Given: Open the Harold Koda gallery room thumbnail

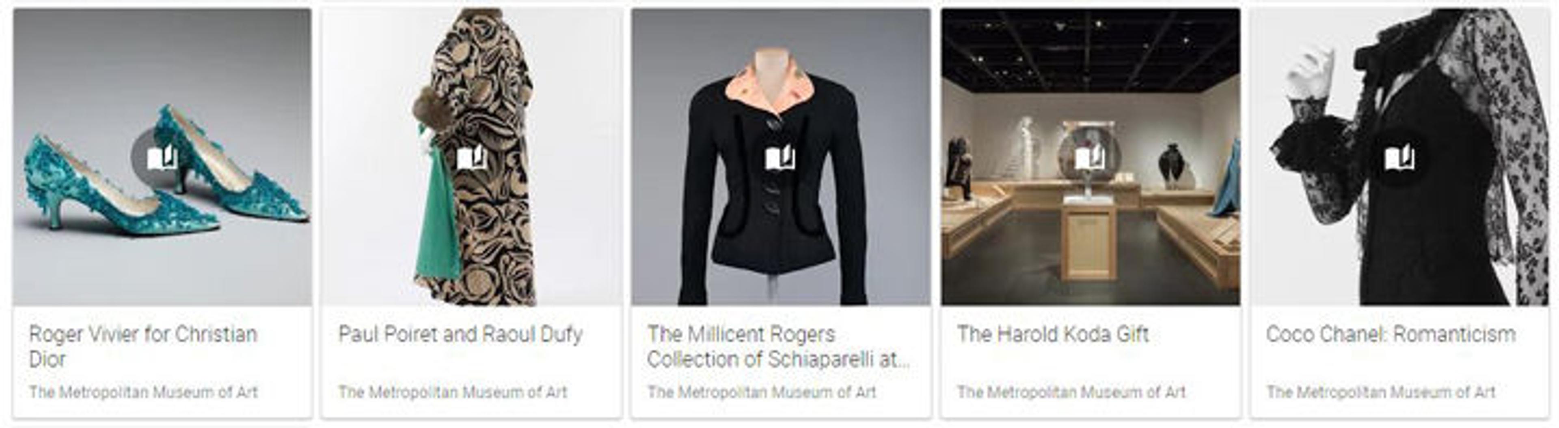Looking at the screenshot, I should coord(1090,156).
